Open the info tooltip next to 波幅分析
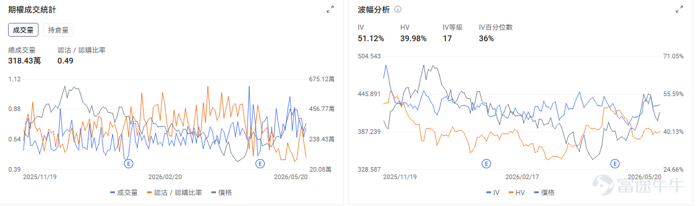 [398, 9]
